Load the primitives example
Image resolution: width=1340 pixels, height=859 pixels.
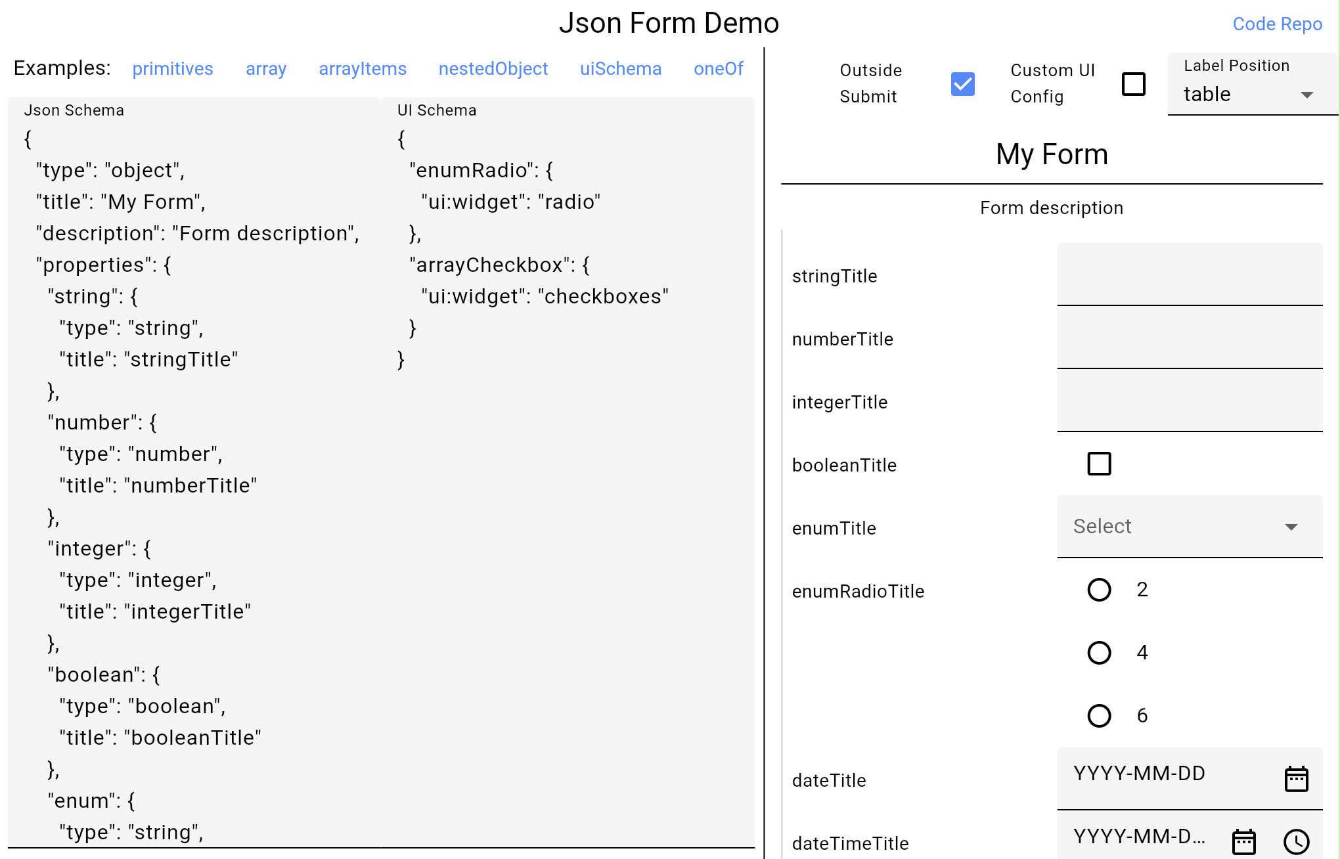tap(173, 69)
